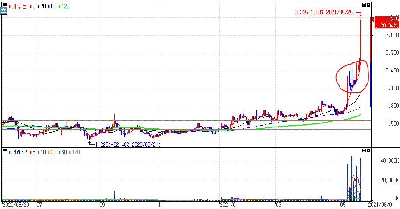Image resolution: width=400 pixels, height=209 pixels.
Task: Click the 03 month label on time axis
Action: [279, 205]
